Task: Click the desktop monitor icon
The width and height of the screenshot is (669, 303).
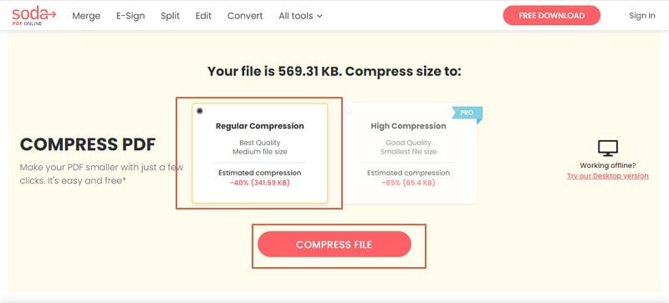Action: click(x=608, y=149)
